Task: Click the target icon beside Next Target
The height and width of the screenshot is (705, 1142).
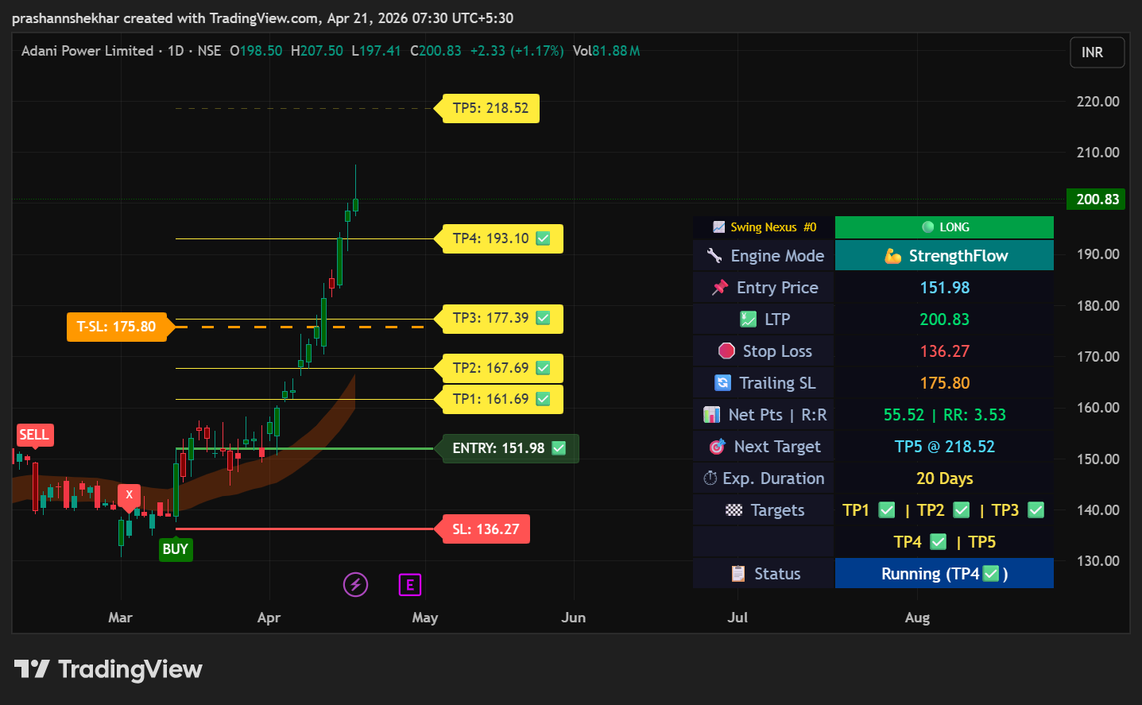Action: point(717,446)
